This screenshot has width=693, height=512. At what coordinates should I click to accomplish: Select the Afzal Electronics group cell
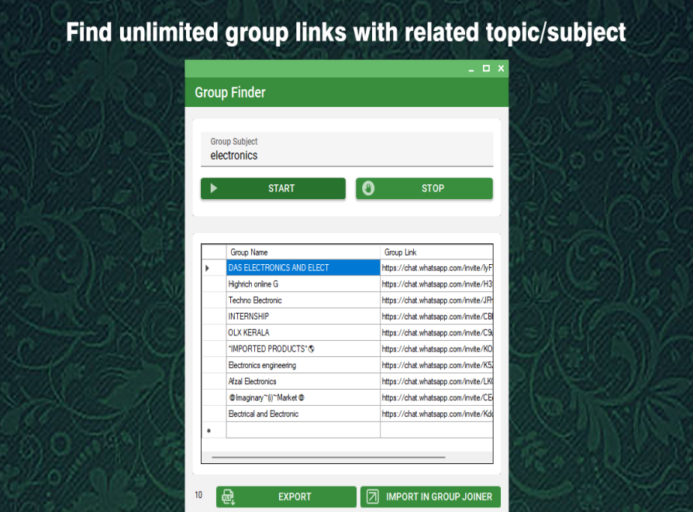(302, 382)
